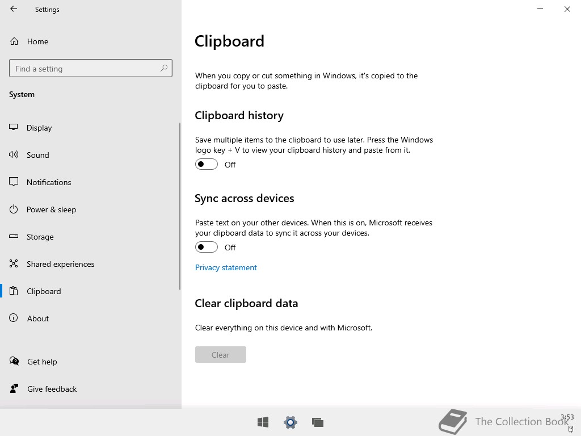The height and width of the screenshot is (436, 581).
Task: Open the Get help link
Action: [42, 362]
